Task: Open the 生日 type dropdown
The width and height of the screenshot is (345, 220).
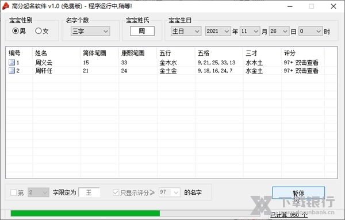Action: tap(186, 31)
